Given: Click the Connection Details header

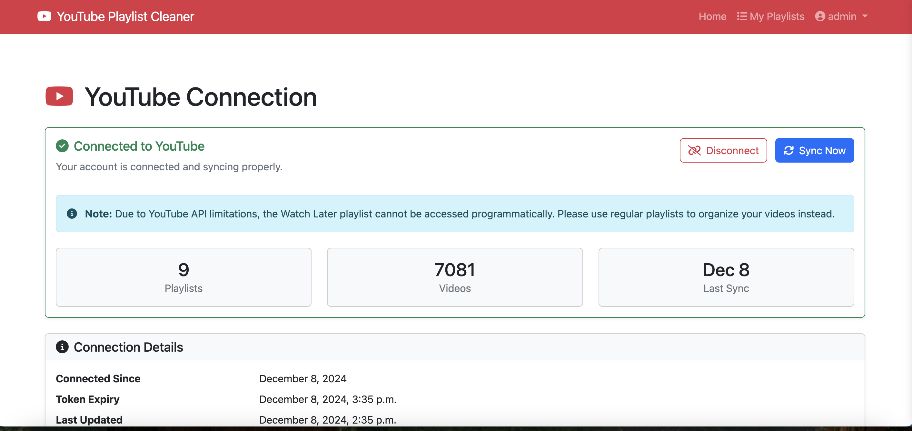Looking at the screenshot, I should coord(455,347).
